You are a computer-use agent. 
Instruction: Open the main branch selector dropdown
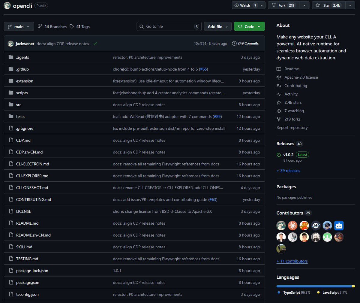click(x=19, y=26)
